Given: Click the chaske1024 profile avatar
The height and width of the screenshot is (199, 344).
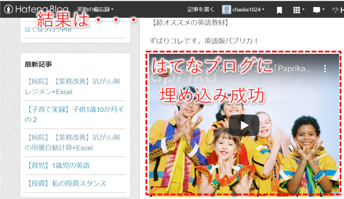Looking at the screenshot, I should [226, 9].
